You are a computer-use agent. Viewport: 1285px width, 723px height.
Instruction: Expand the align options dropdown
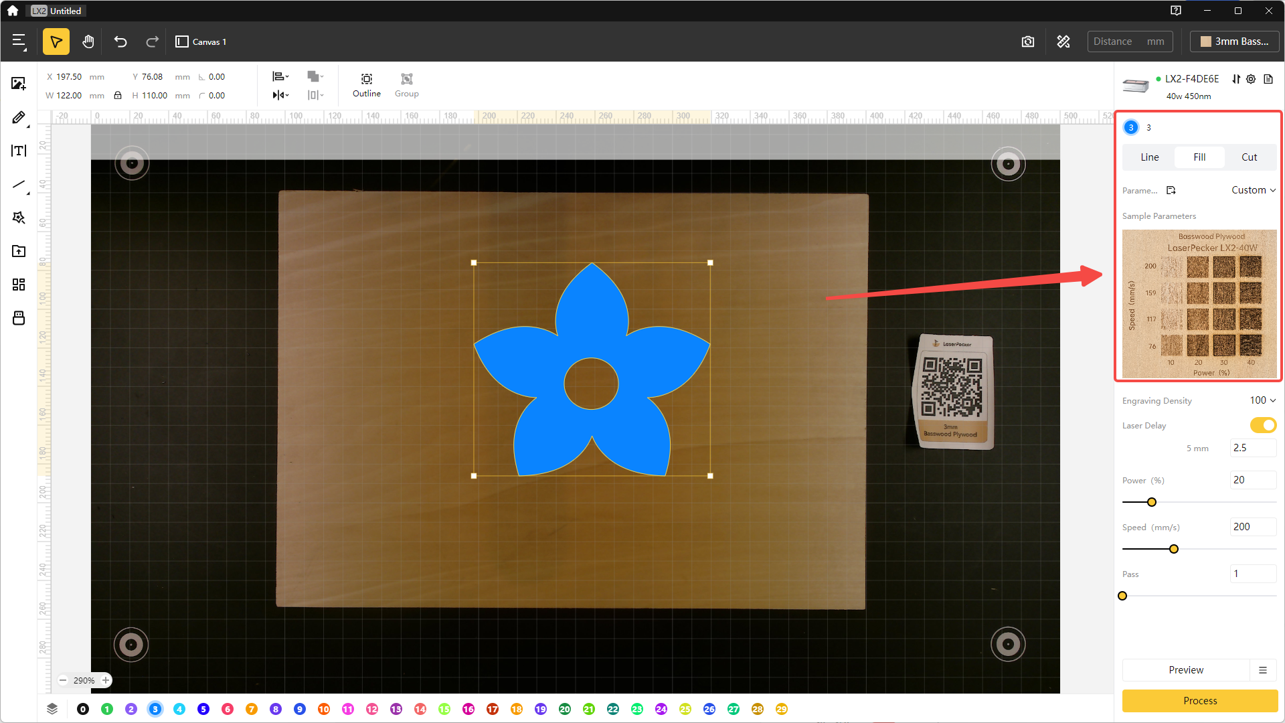(x=281, y=76)
